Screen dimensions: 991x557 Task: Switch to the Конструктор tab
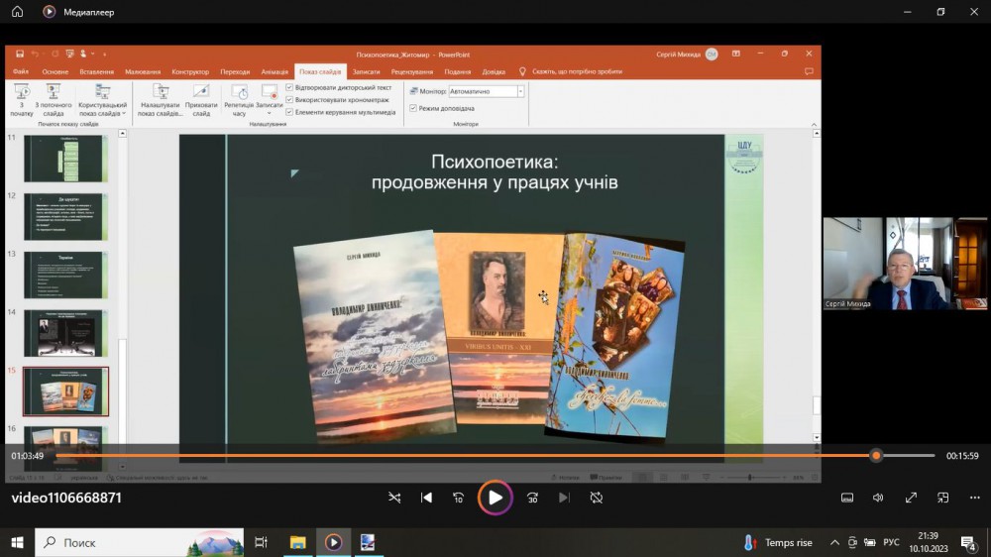[x=190, y=71]
